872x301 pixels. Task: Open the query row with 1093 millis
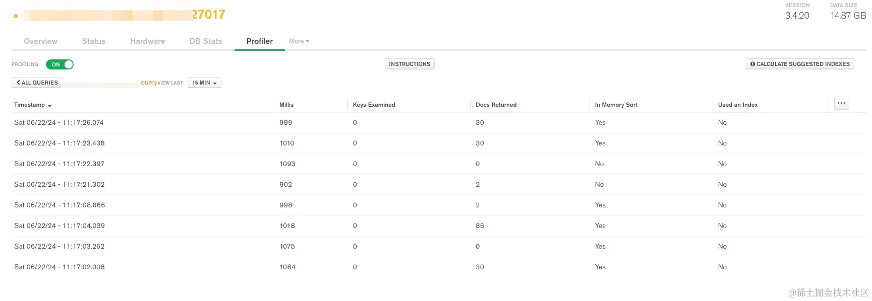click(x=287, y=164)
